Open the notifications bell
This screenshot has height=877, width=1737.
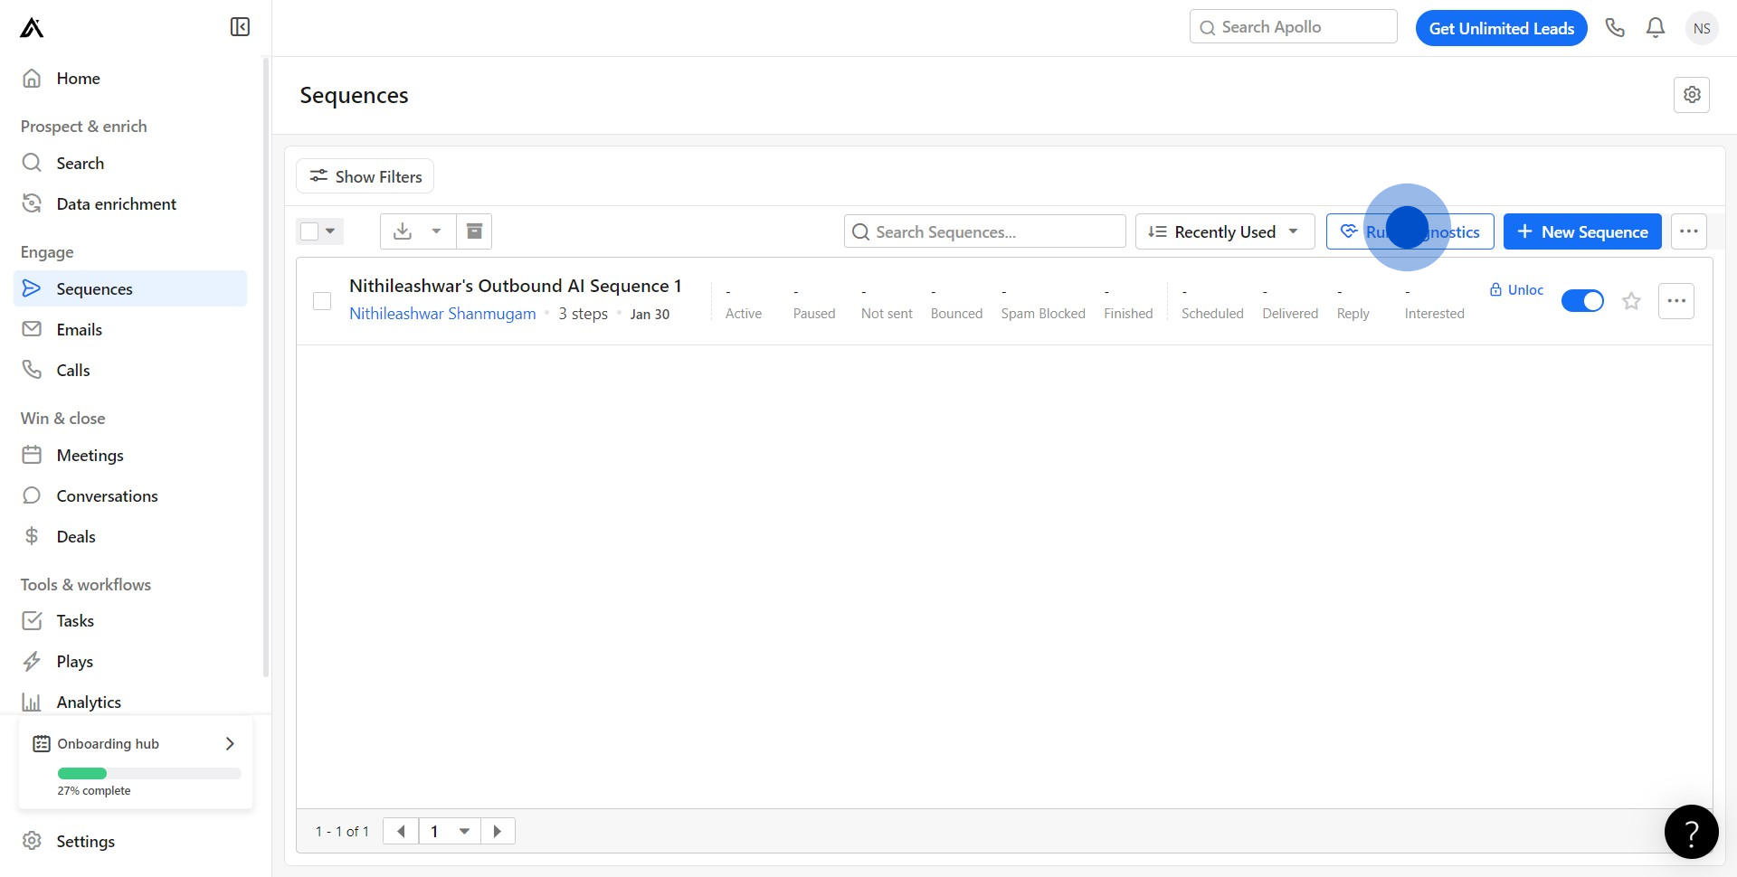[1656, 28]
